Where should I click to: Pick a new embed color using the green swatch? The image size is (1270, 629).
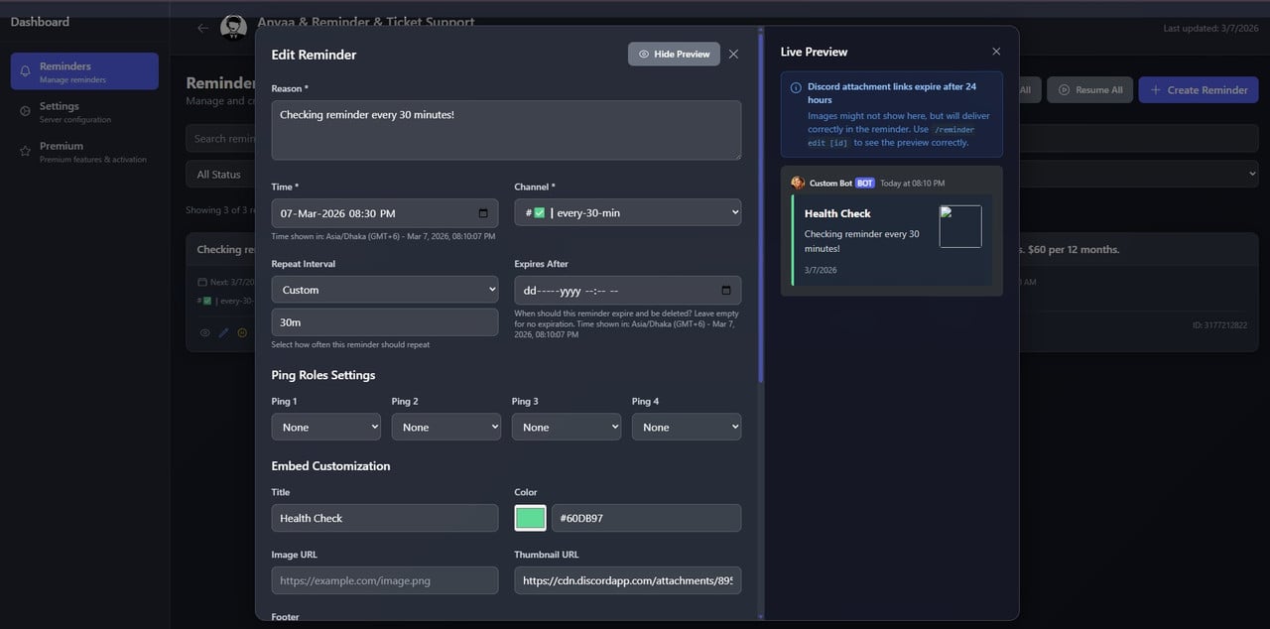click(529, 517)
